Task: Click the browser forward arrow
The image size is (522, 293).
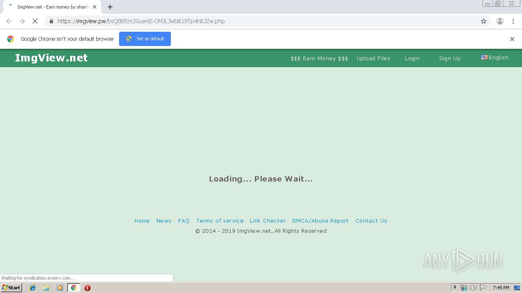Action: 22,21
